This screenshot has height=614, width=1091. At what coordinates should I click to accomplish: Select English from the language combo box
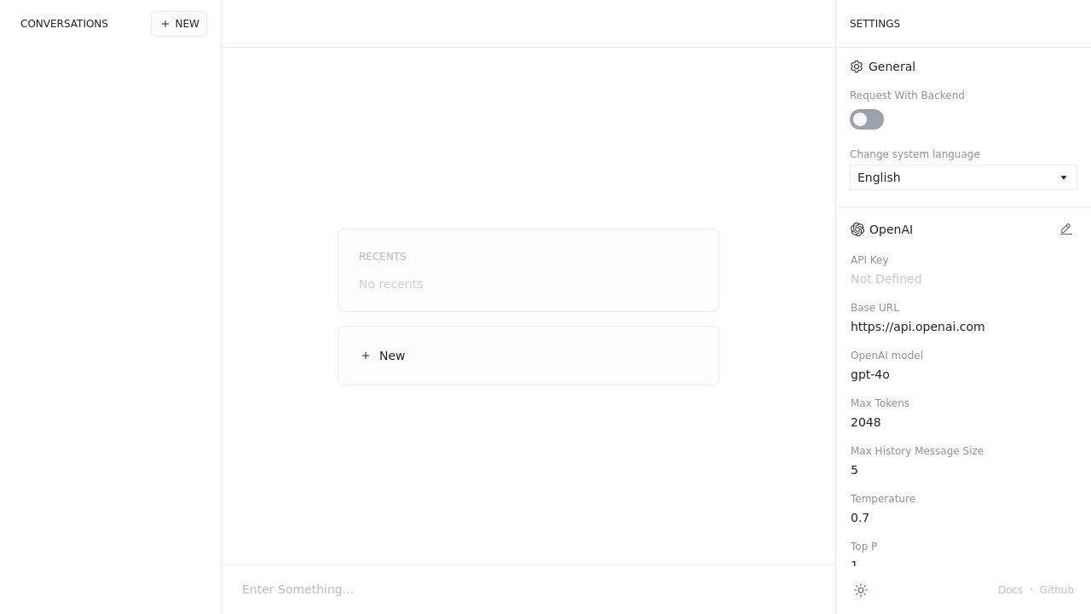coord(963,177)
